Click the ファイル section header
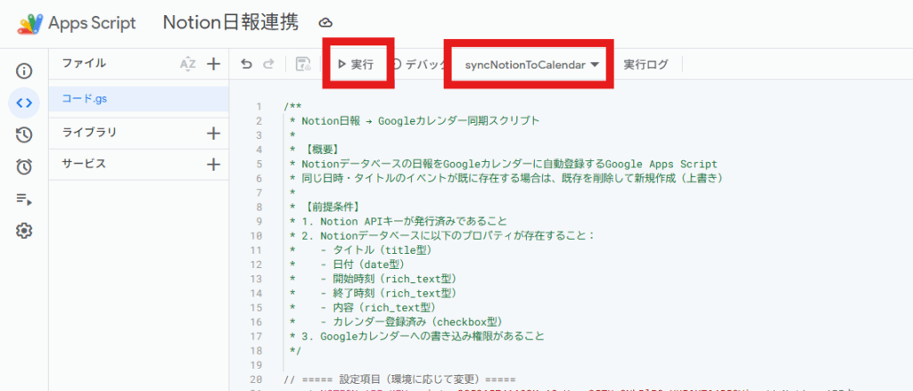This screenshot has width=913, height=391. coord(84,63)
